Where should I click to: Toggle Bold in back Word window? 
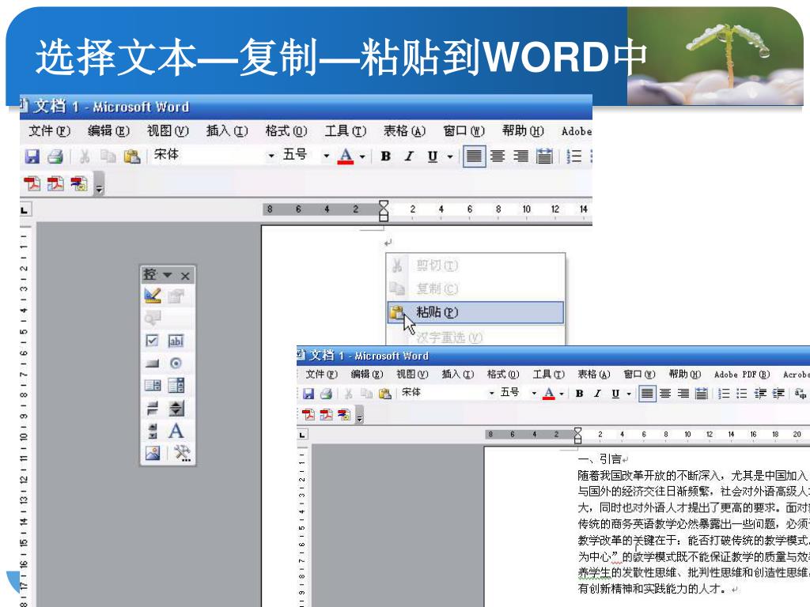point(385,156)
